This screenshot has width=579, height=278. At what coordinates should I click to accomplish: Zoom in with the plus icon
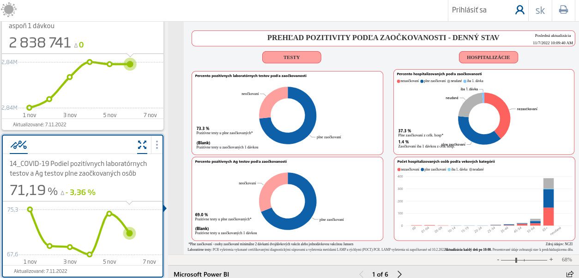pyautogui.click(x=551, y=260)
